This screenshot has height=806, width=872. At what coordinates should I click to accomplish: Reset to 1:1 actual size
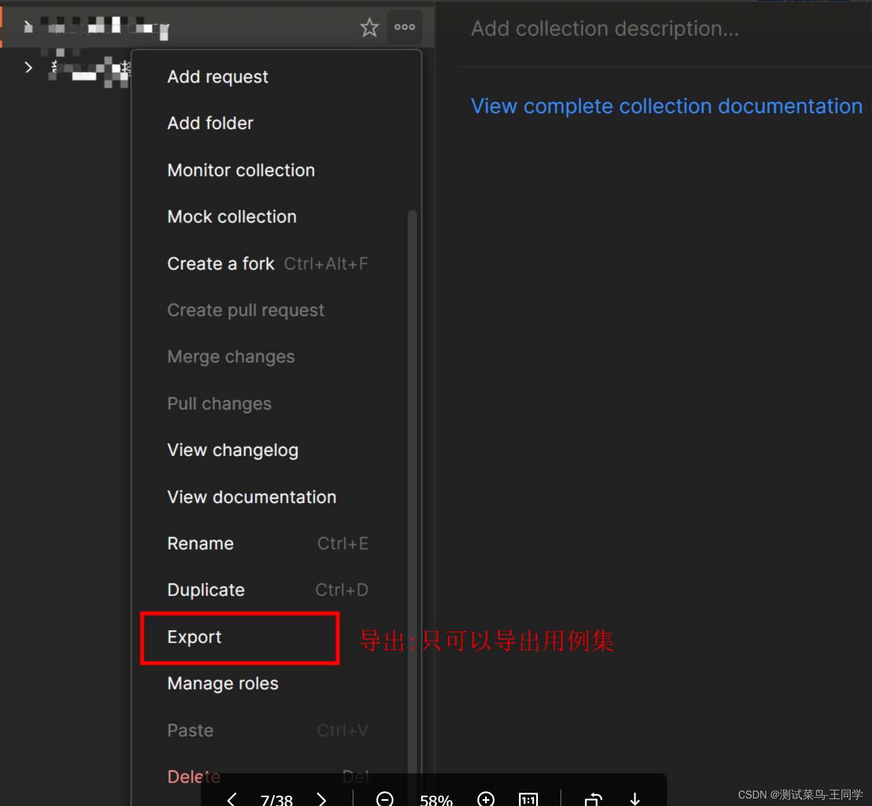click(528, 799)
